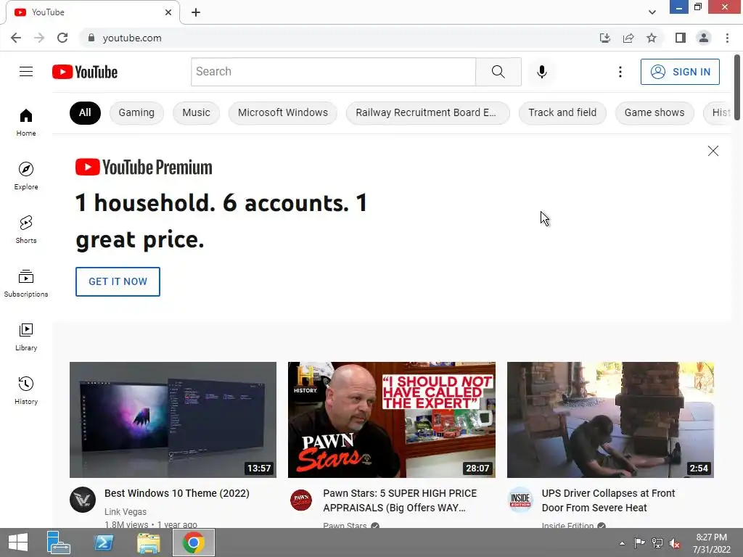The width and height of the screenshot is (743, 557).
Task: Open the Action Center flag icon in tray
Action: tap(639, 543)
